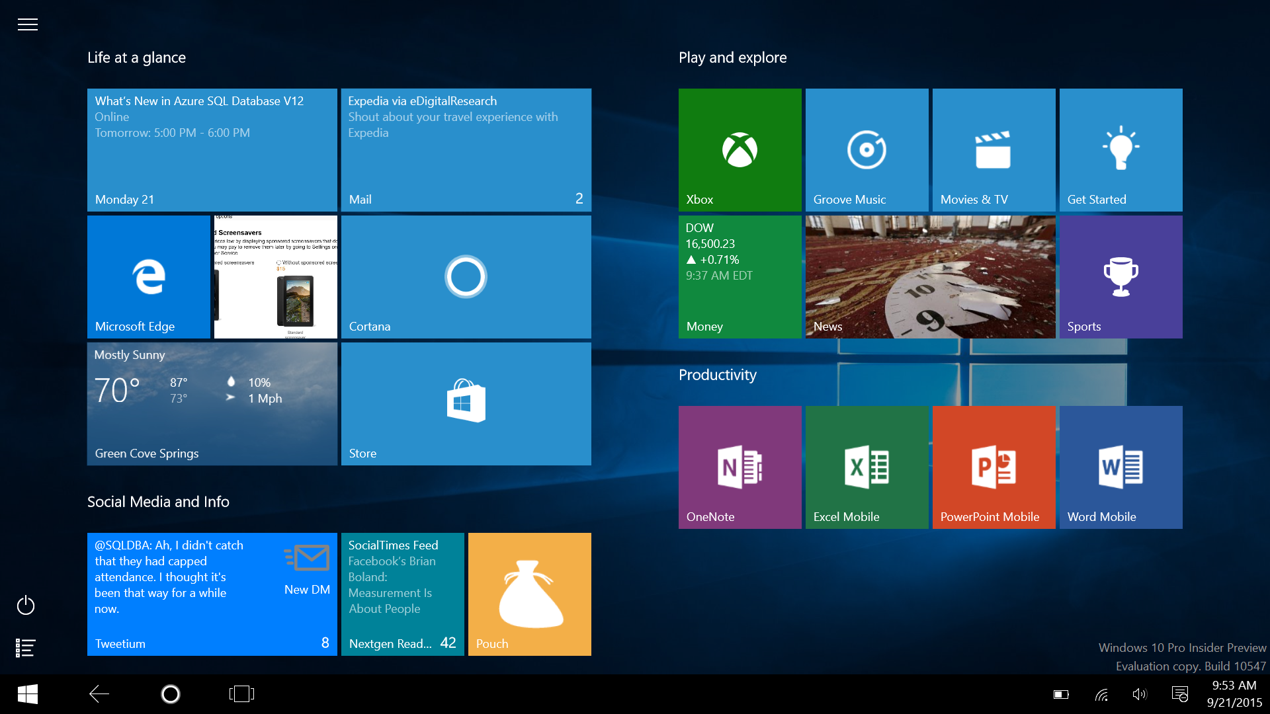Viewport: 1270px width, 714px height.
Task: Open OneNote tile
Action: (x=740, y=467)
